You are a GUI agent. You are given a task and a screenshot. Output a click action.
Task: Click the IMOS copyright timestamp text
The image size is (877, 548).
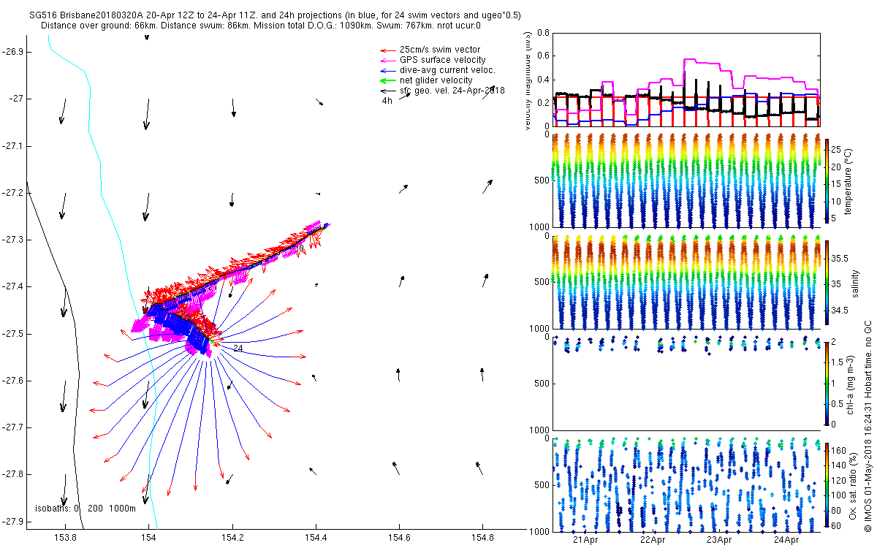867,427
